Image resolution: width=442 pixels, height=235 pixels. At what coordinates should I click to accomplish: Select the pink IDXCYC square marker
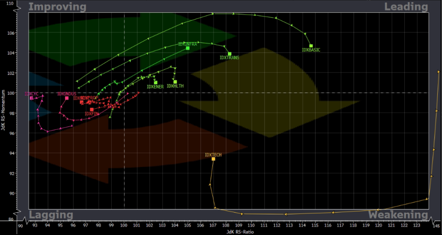coord(31,98)
